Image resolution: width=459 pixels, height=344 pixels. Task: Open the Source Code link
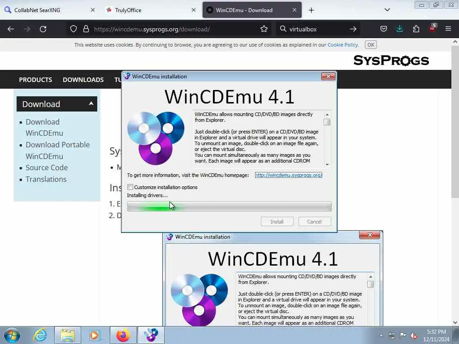(x=47, y=168)
